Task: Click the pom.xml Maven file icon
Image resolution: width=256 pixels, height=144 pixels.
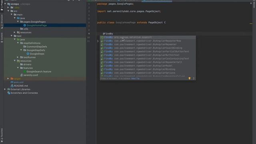Action: pyautogui.click(x=12, y=82)
